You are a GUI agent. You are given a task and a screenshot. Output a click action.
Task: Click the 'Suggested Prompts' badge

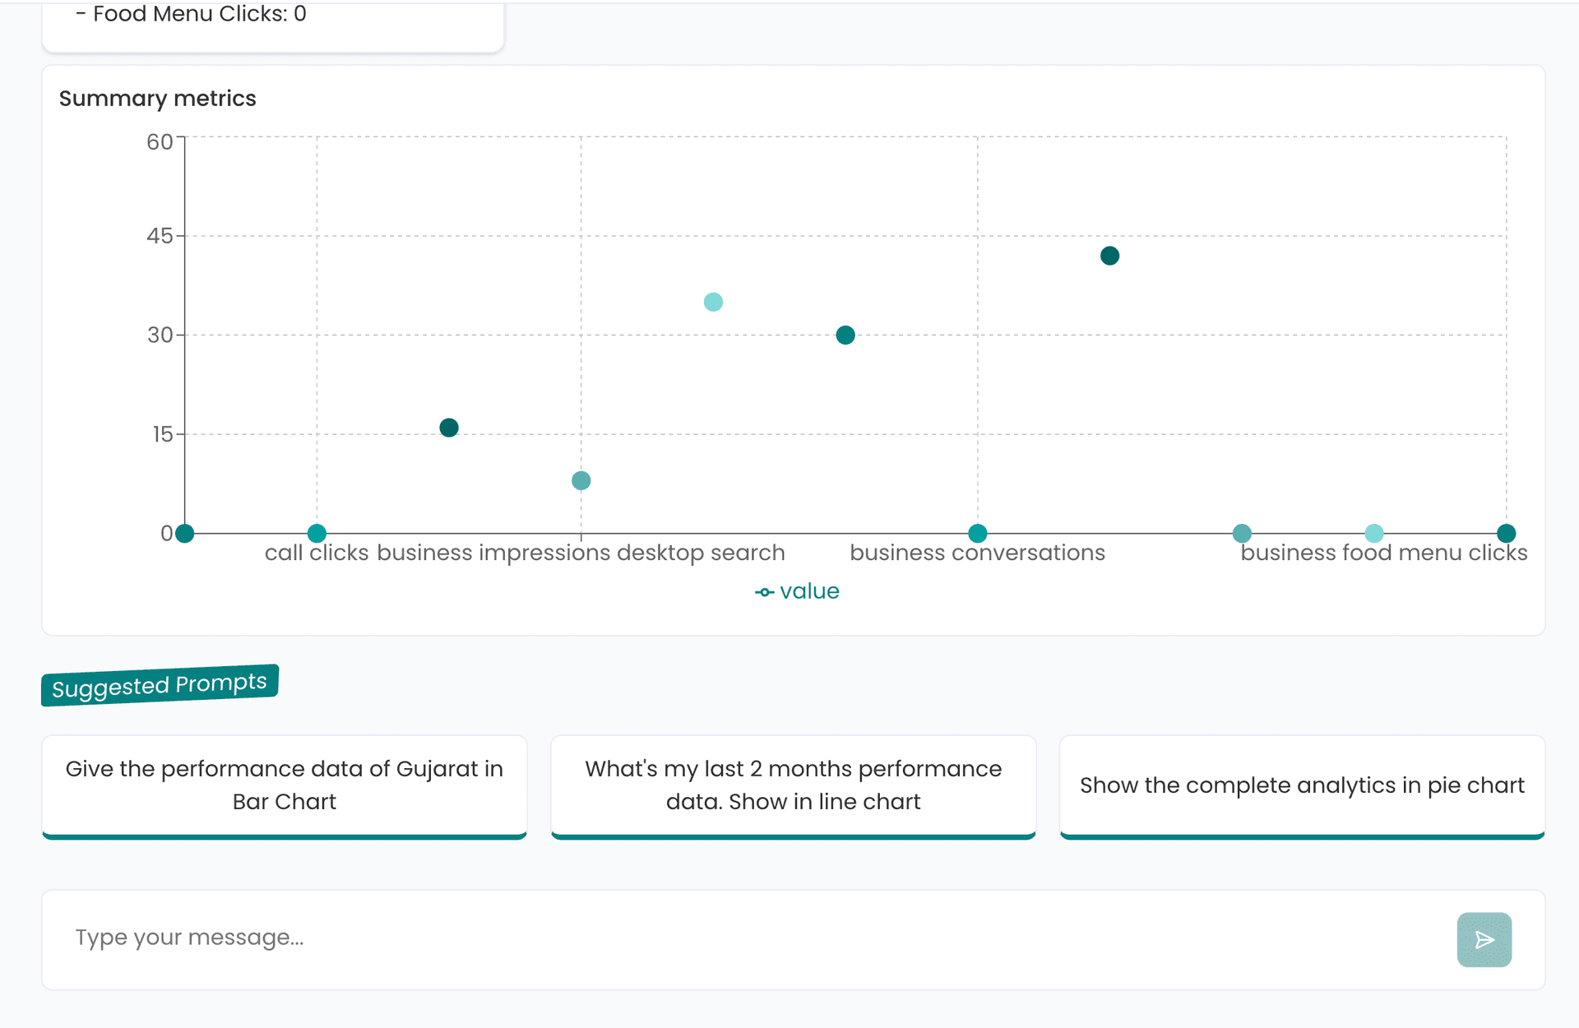pyautogui.click(x=160, y=684)
